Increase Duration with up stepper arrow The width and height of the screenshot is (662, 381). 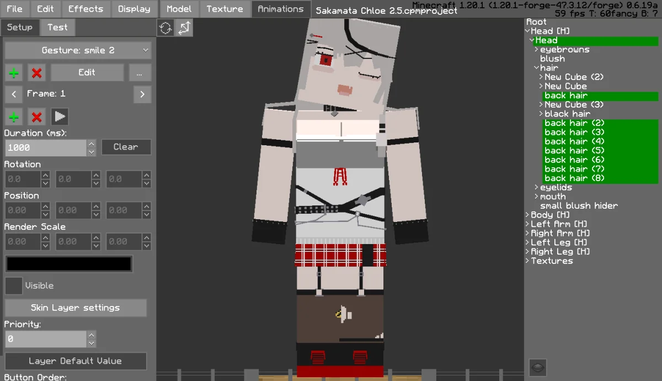click(x=92, y=144)
